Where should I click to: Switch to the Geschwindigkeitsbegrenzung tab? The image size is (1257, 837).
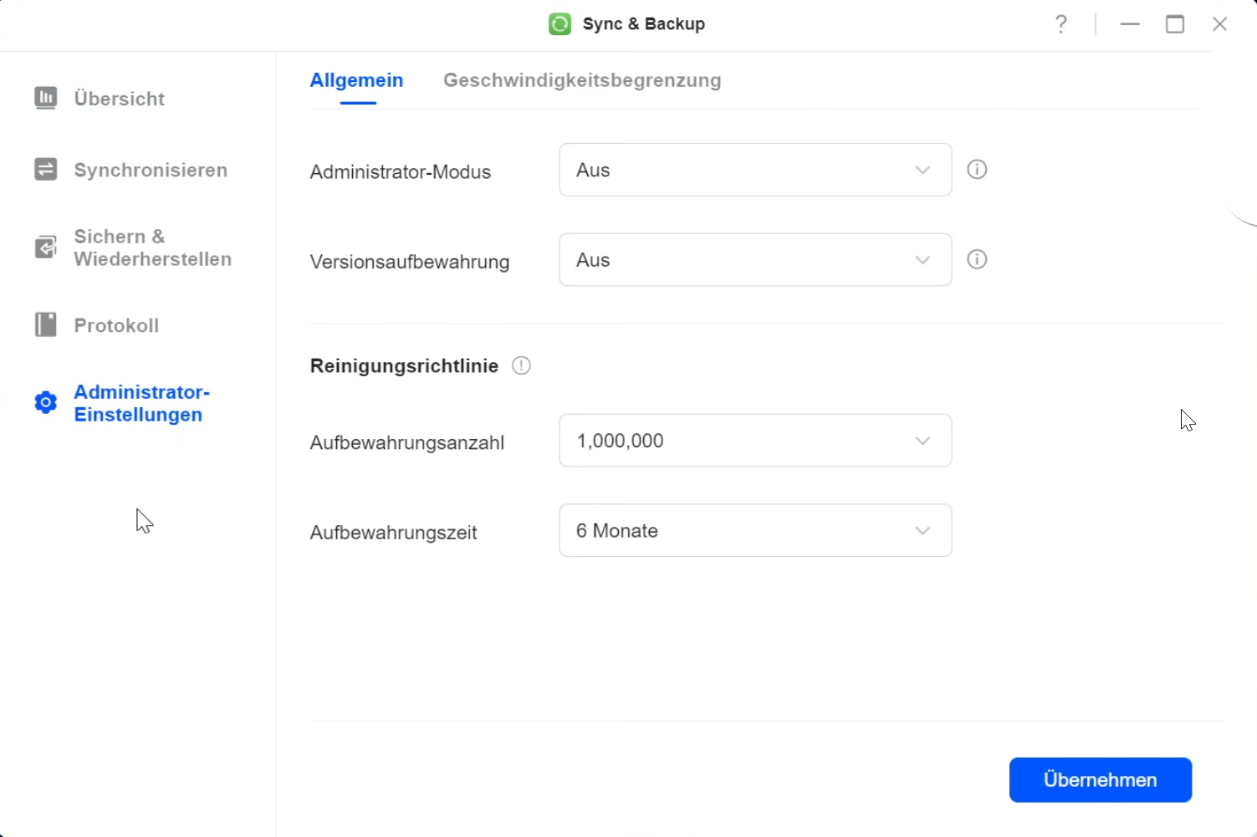coord(582,80)
